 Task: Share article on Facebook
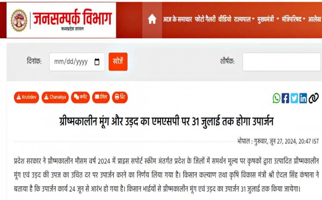click(x=285, y=98)
